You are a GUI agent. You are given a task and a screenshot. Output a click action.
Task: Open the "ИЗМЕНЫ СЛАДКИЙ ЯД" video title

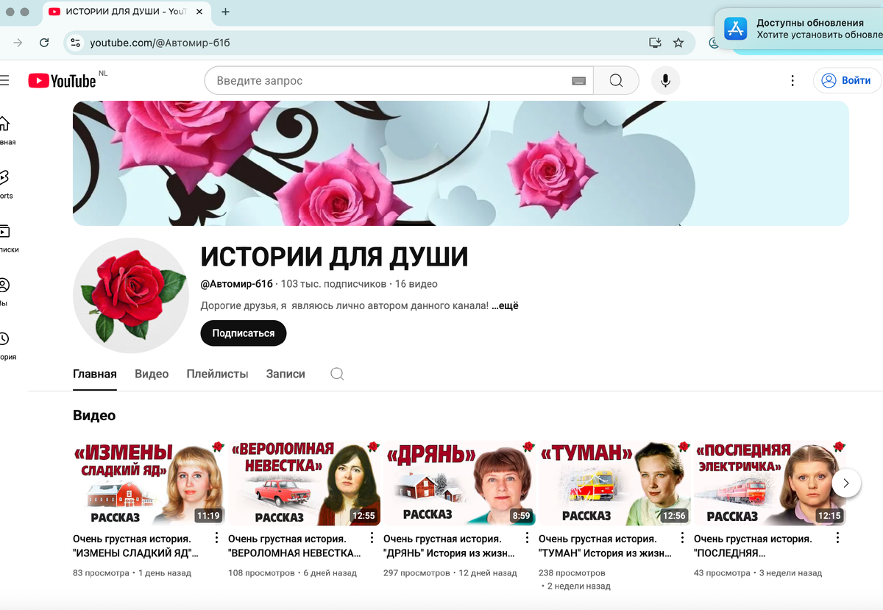tap(137, 546)
